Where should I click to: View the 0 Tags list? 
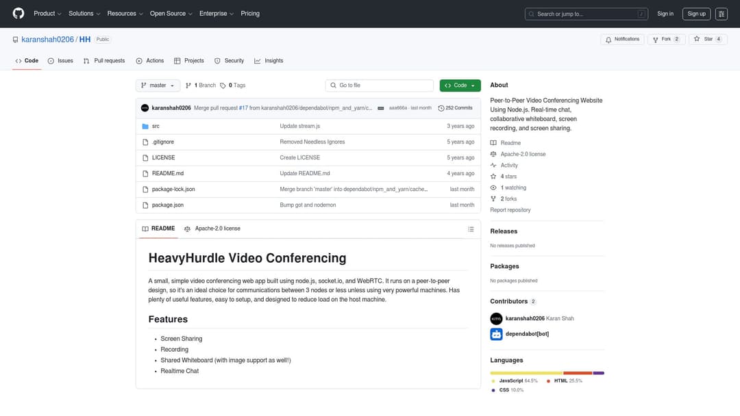click(233, 86)
